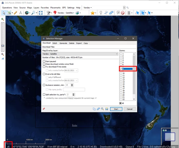Screen dimensions: 179x148
Task: Open the Copy tab
Action: 86,43
